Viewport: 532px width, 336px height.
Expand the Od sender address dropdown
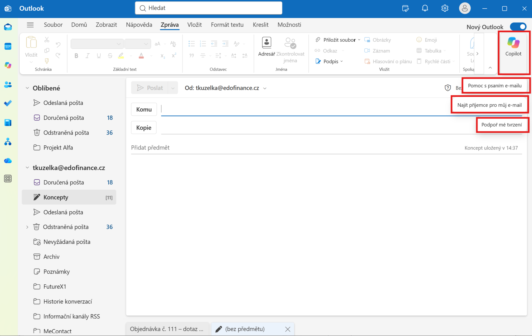point(265,88)
